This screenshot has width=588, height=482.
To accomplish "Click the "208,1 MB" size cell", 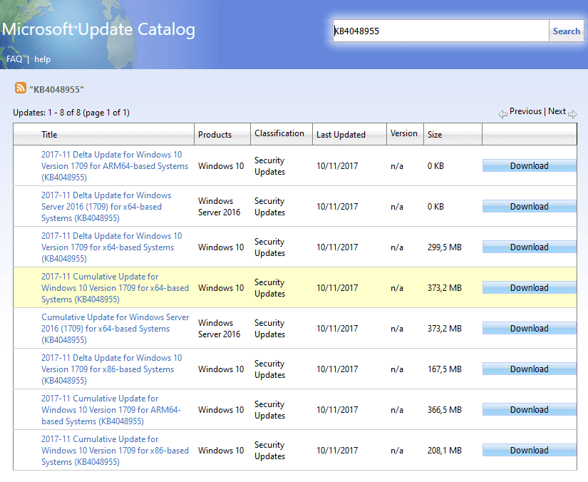I will 444,451.
